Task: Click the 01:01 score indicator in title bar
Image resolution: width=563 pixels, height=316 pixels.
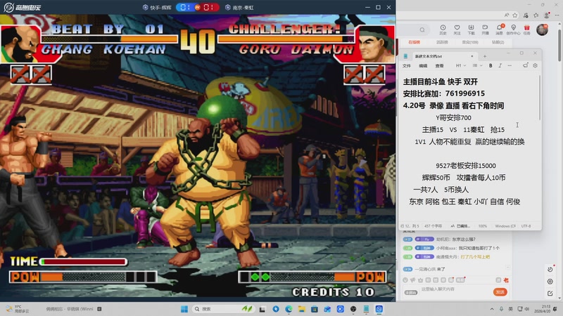Action: coord(198,7)
